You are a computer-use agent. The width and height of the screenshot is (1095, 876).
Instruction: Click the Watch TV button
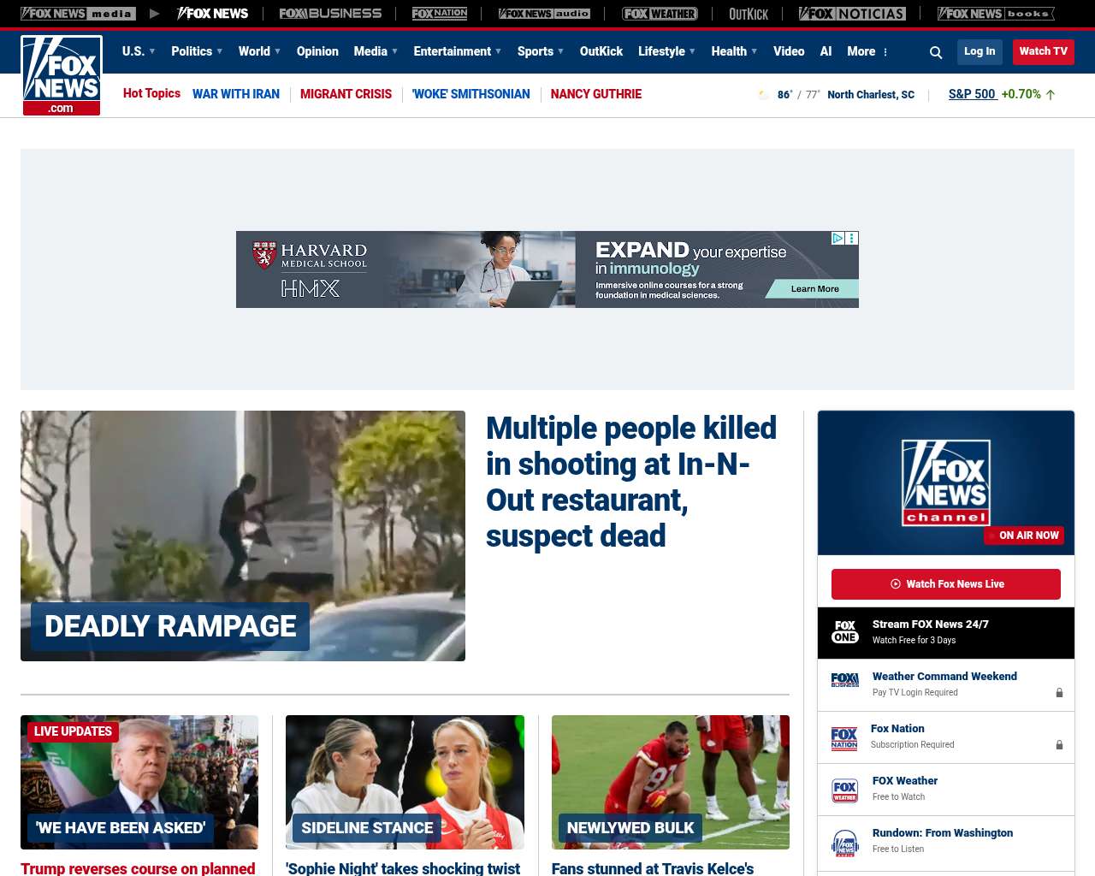point(1044,51)
